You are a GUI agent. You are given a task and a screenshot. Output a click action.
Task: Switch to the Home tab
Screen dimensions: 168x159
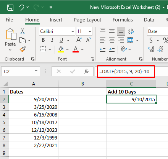click(x=32, y=20)
